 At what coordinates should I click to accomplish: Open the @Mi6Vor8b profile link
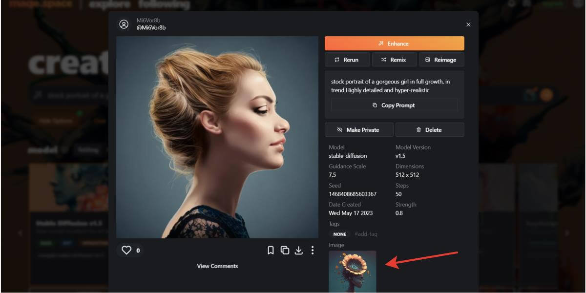pos(151,28)
